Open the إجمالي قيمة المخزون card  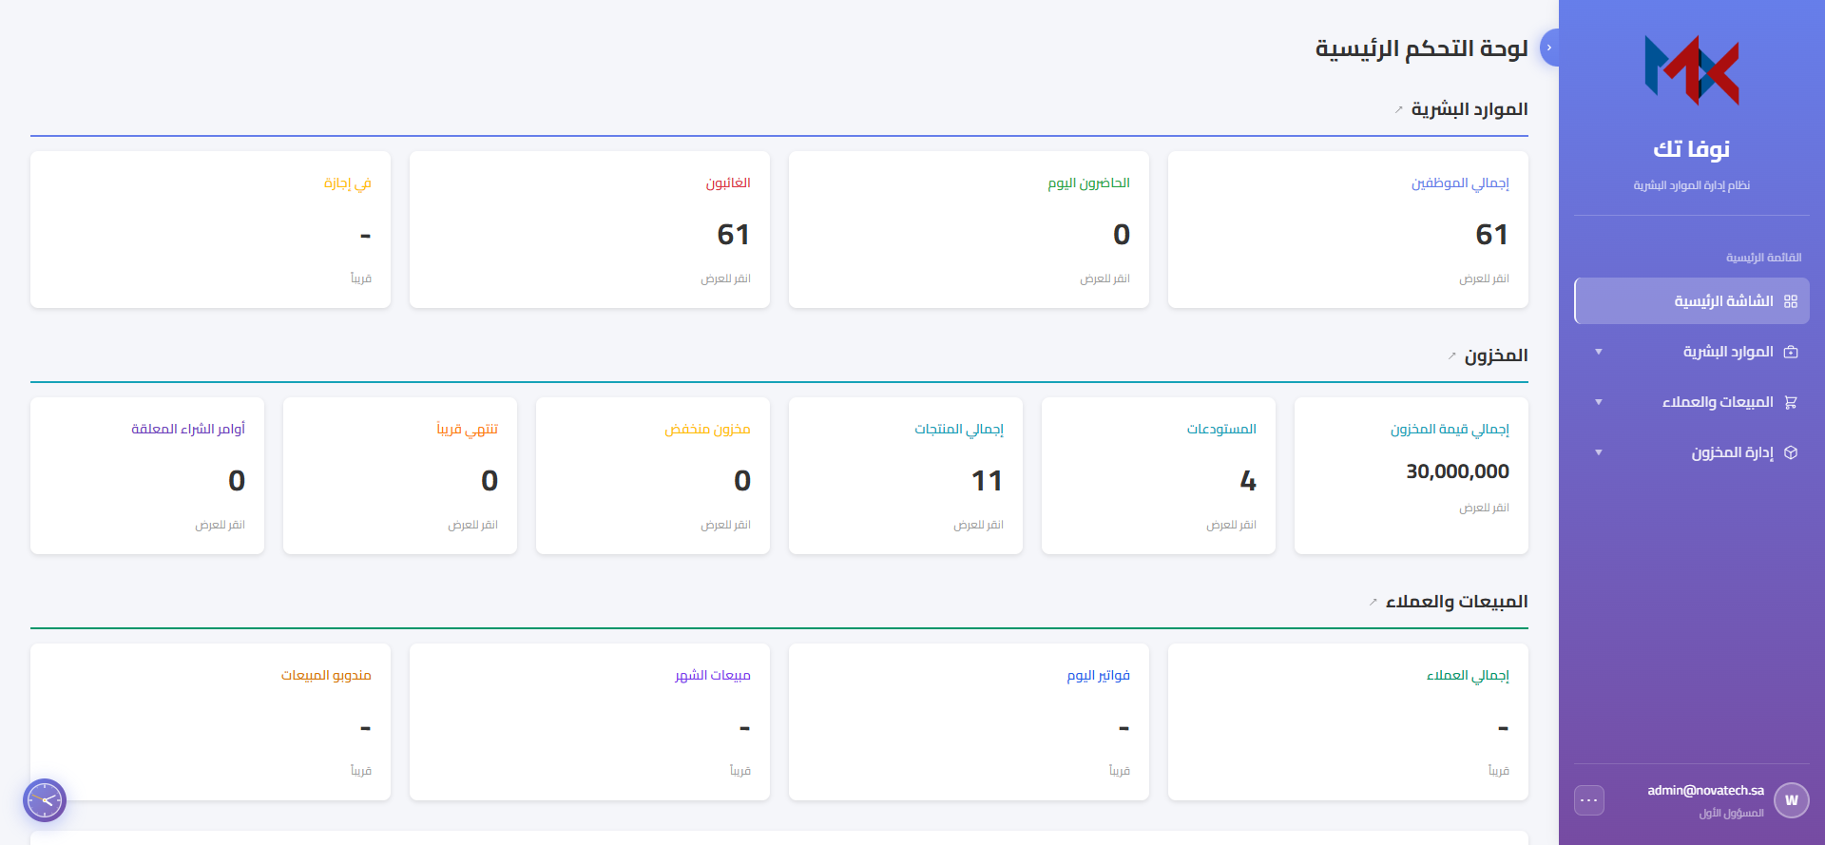[1412, 475]
